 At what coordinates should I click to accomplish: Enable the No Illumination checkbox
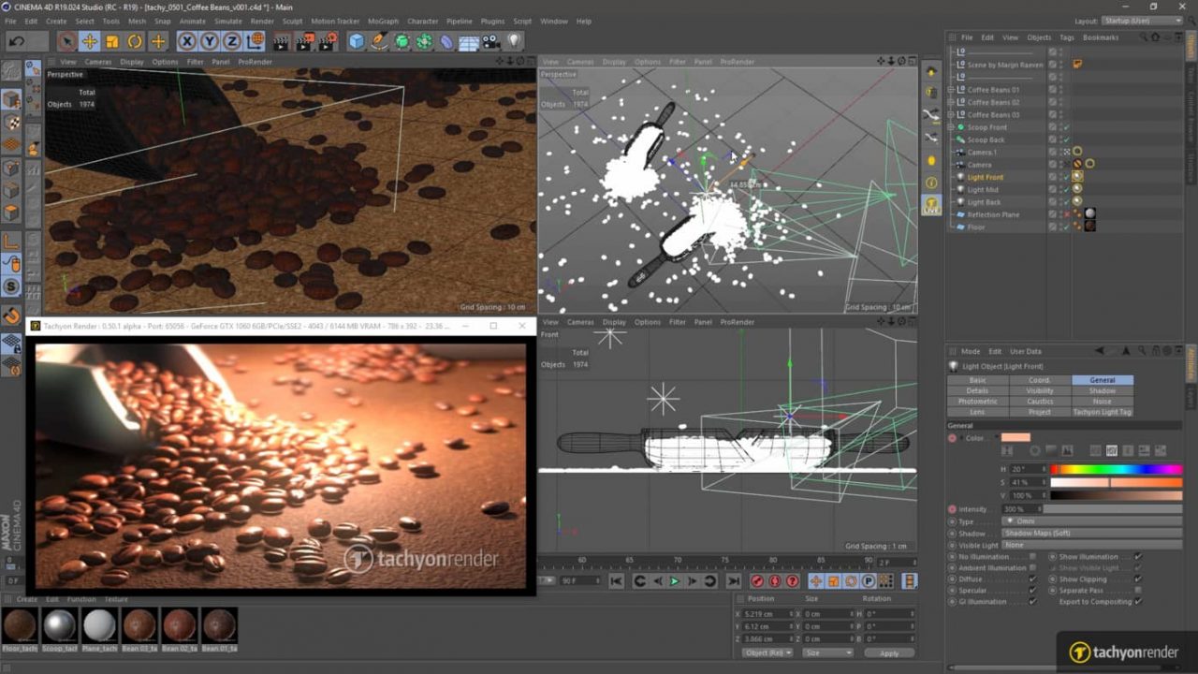pyautogui.click(x=1032, y=557)
